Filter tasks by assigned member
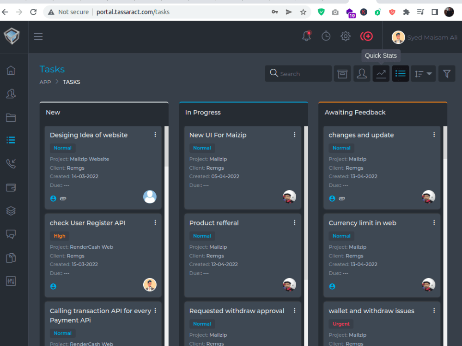The width and height of the screenshot is (462, 346). 361,73
